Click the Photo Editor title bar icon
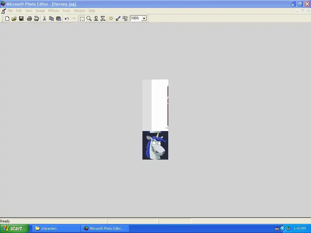This screenshot has height=233, width=311. [x=3, y=4]
